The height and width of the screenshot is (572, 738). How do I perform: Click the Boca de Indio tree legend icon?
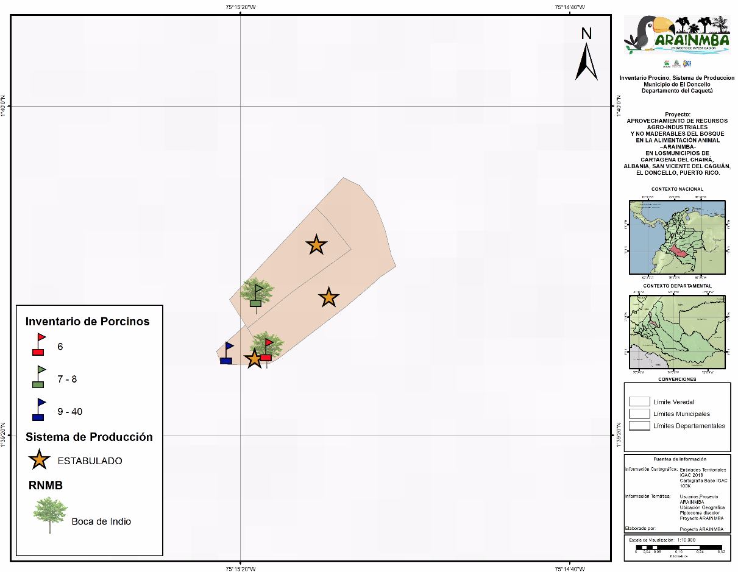click(50, 515)
